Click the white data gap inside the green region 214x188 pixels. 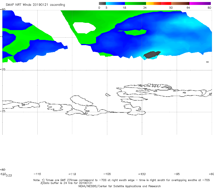coord(84,28)
